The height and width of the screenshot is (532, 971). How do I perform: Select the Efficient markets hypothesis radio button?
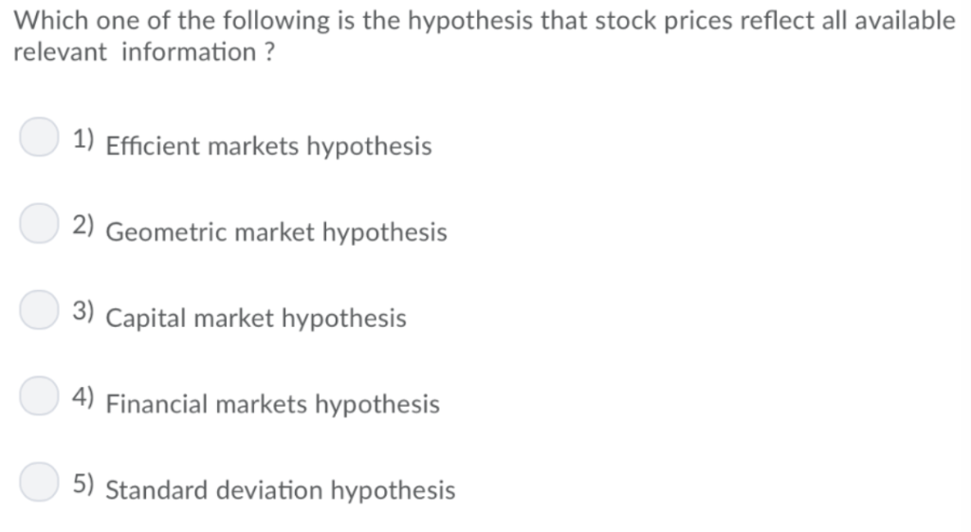39,137
